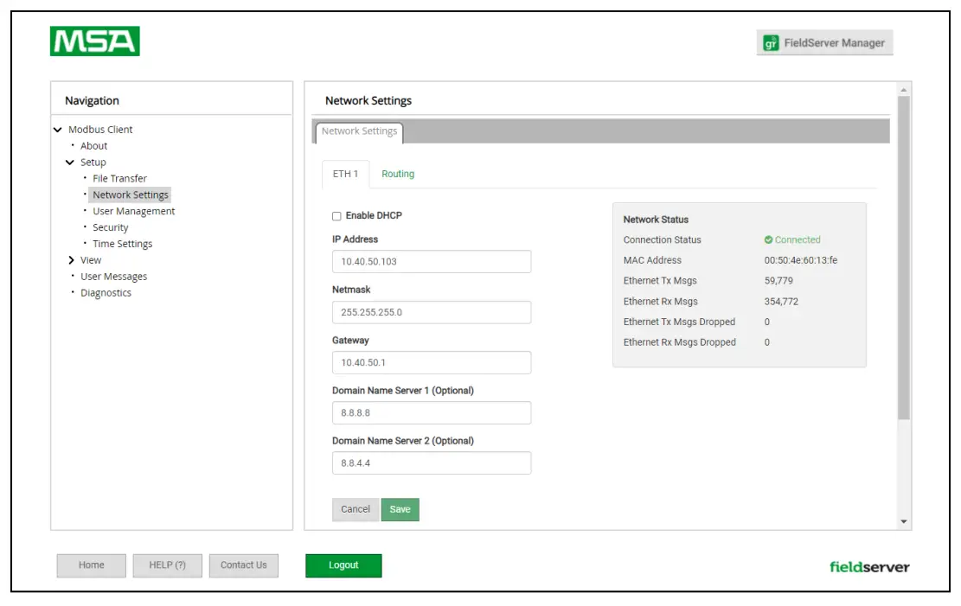Click the Navigation panel heading
Image resolution: width=961 pixels, height=606 pixels.
[x=92, y=100]
